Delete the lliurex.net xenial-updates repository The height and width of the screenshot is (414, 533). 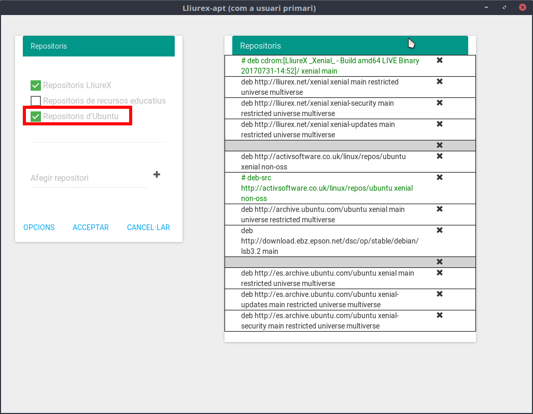[x=439, y=124]
